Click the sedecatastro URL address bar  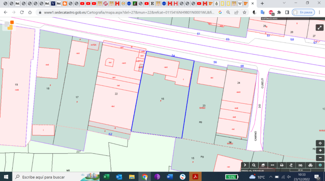pos(129,12)
